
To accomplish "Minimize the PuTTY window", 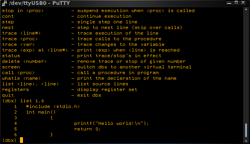I will 229,3.
